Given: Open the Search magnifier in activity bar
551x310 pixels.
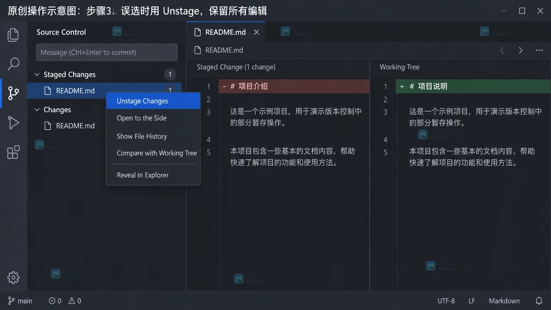Looking at the screenshot, I should click(13, 64).
